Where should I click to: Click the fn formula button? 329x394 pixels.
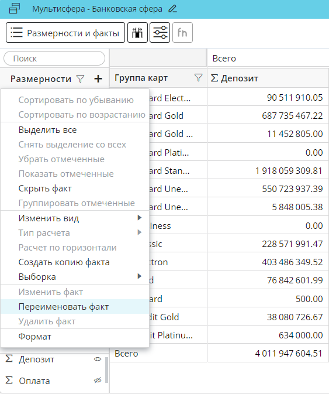pos(182,33)
